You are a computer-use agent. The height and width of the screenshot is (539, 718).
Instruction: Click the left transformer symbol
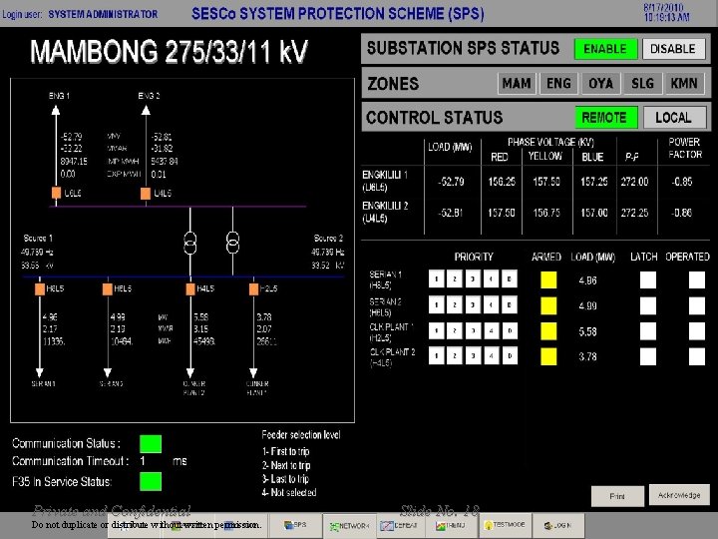pyautogui.click(x=190, y=243)
